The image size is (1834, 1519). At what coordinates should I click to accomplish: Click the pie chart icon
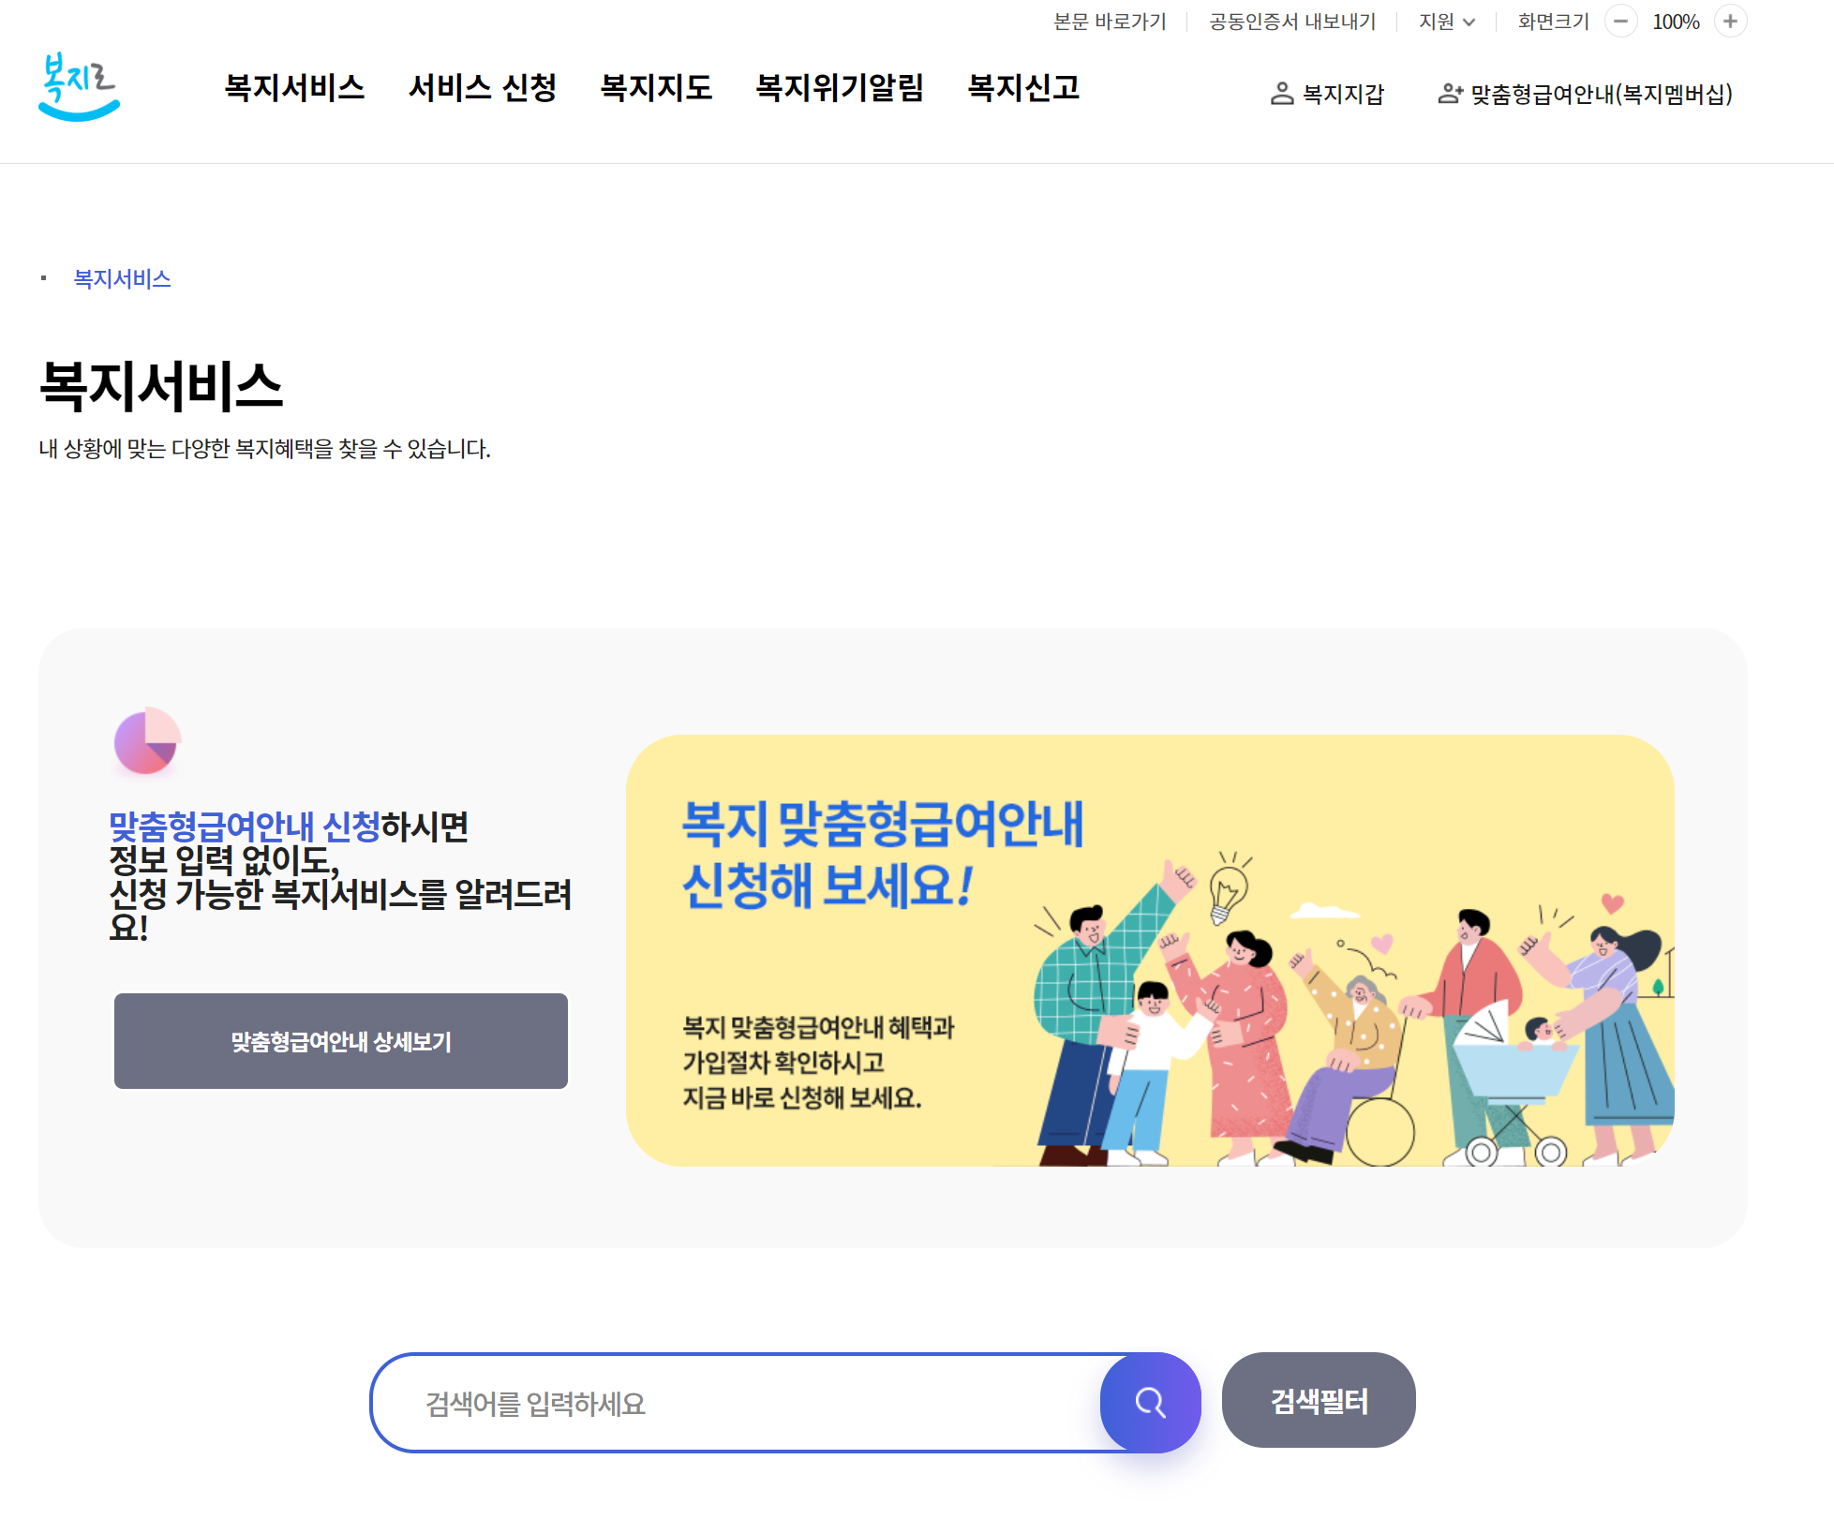[146, 740]
